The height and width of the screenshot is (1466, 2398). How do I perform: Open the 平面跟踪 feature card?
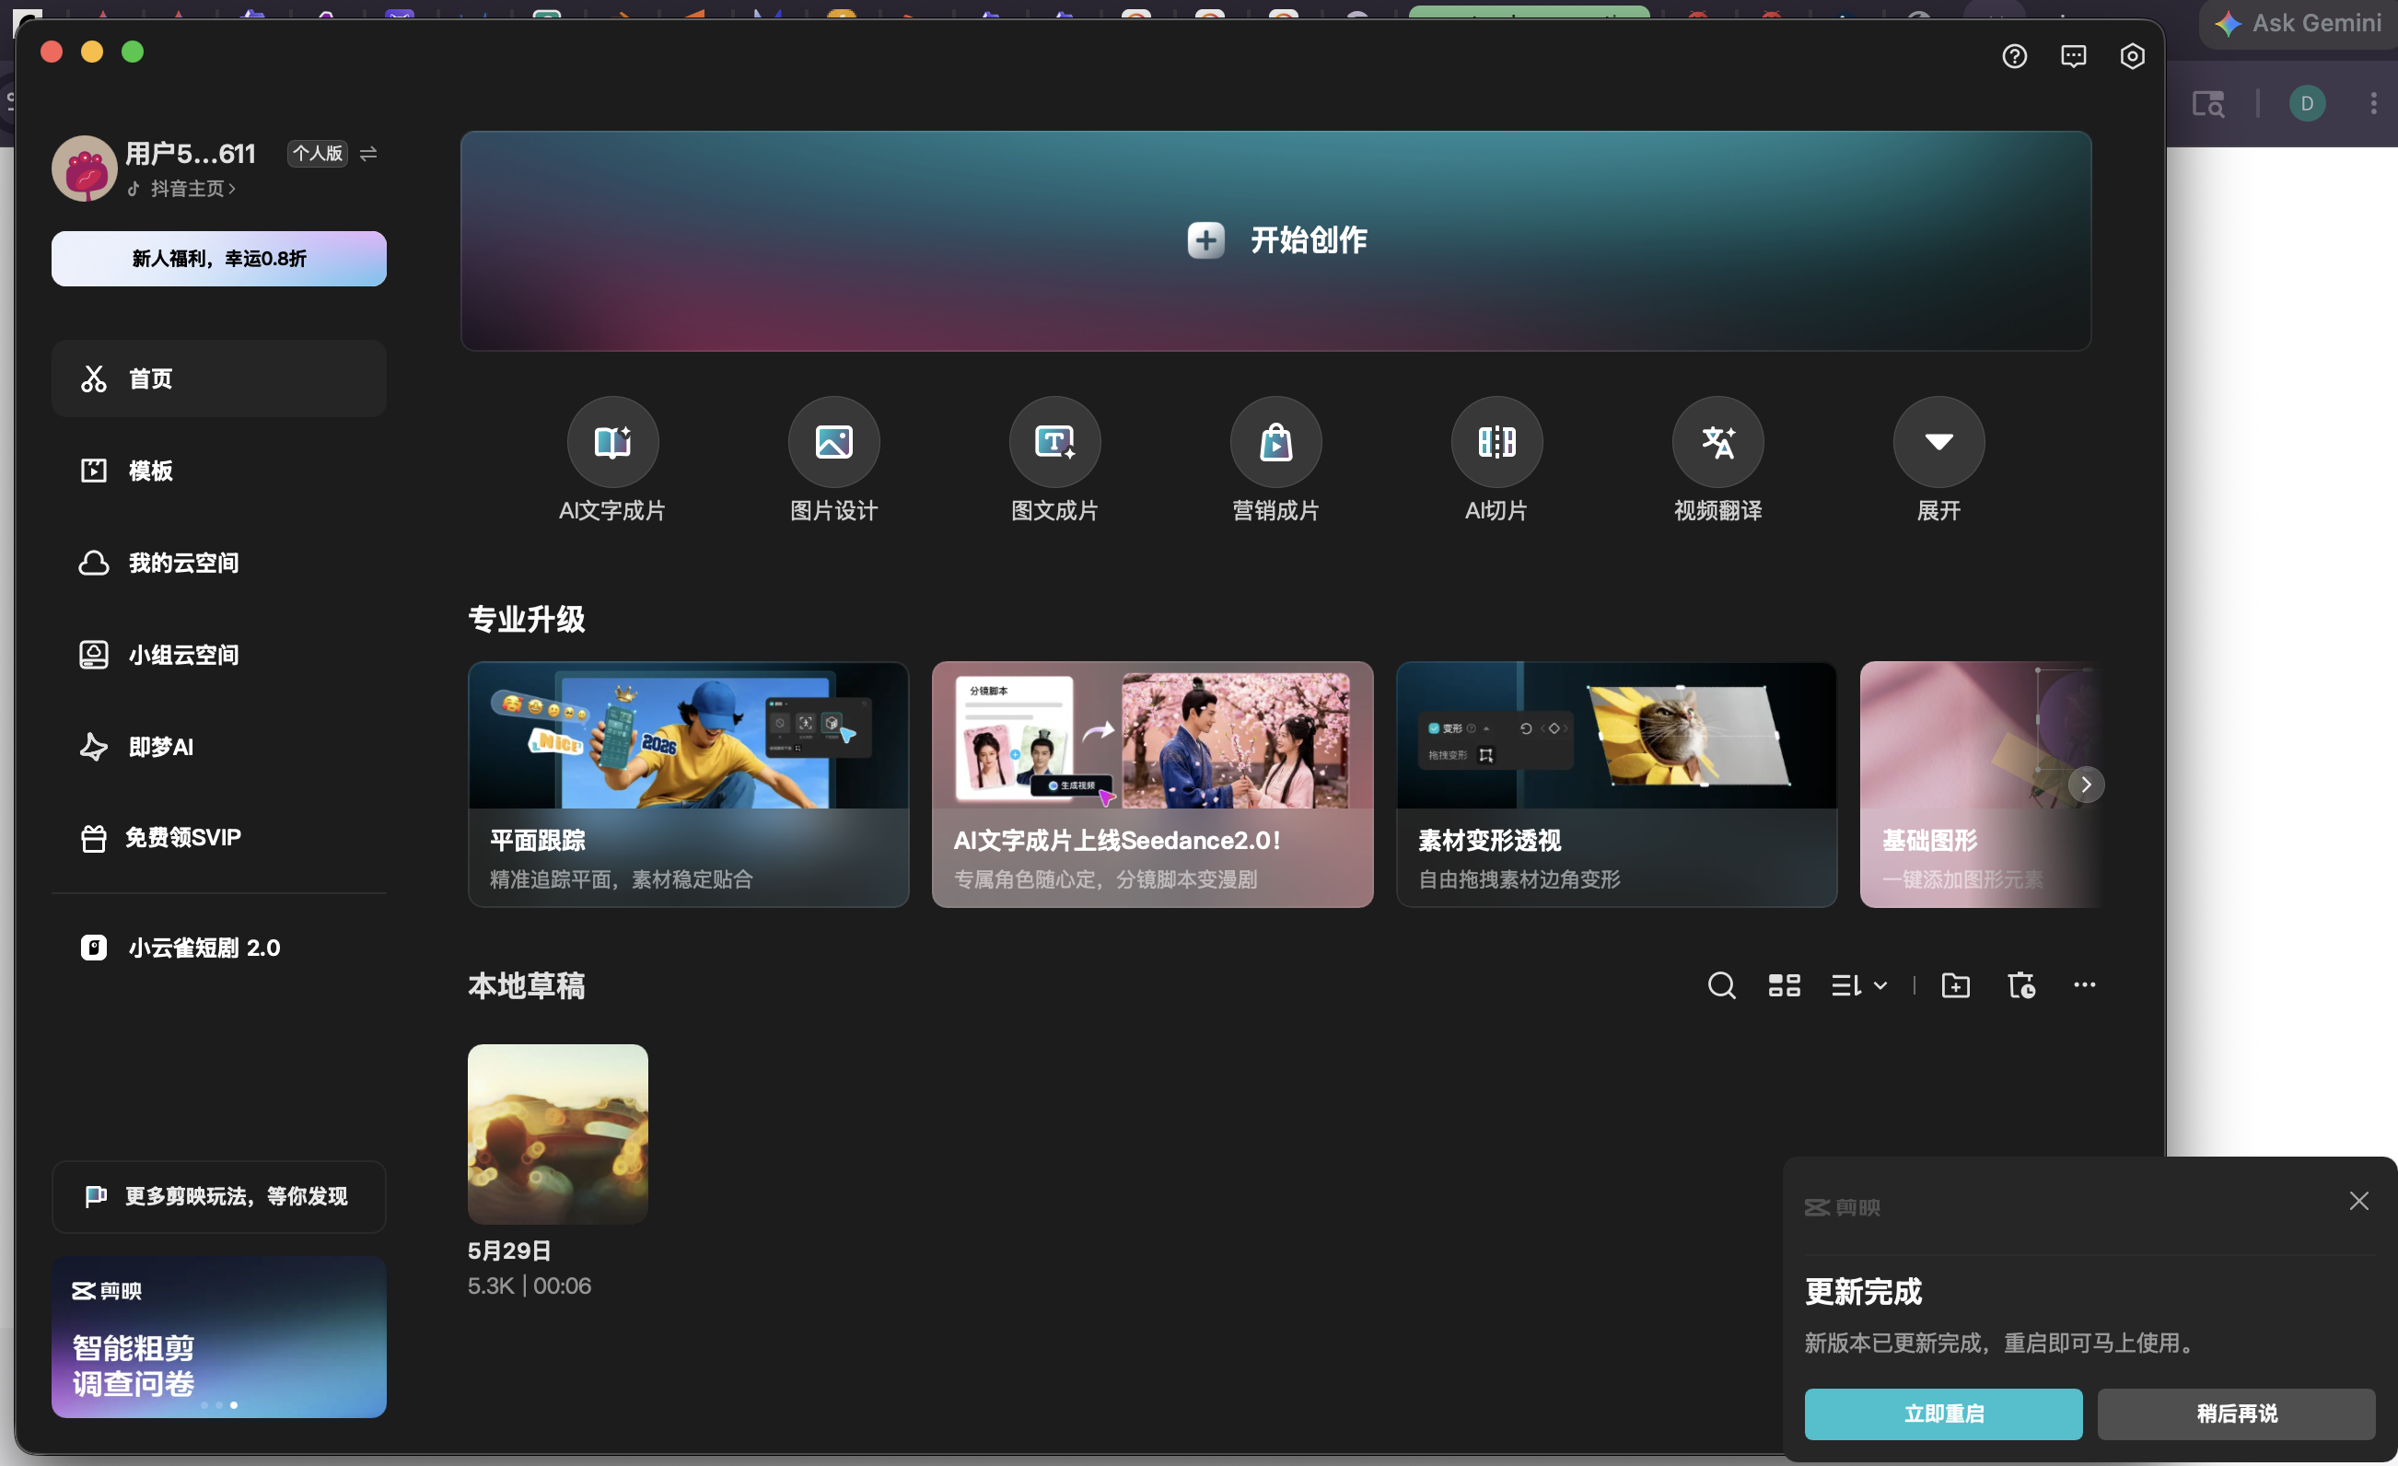pyautogui.click(x=688, y=785)
